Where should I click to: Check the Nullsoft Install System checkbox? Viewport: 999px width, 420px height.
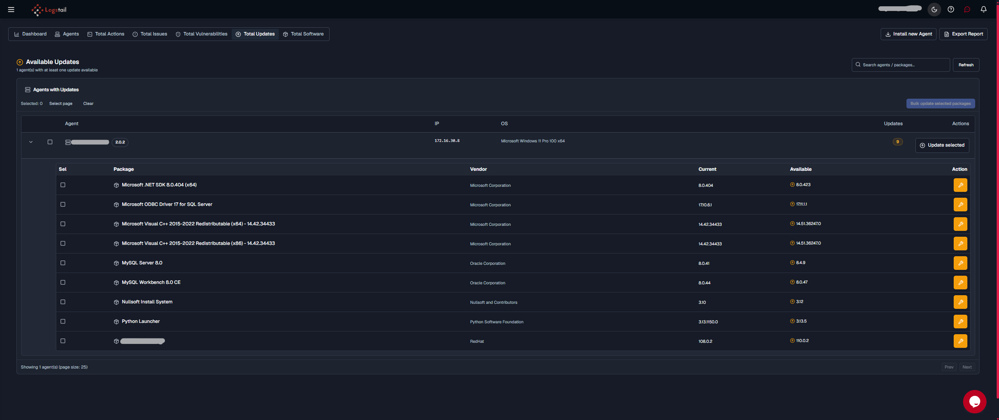[x=63, y=302]
